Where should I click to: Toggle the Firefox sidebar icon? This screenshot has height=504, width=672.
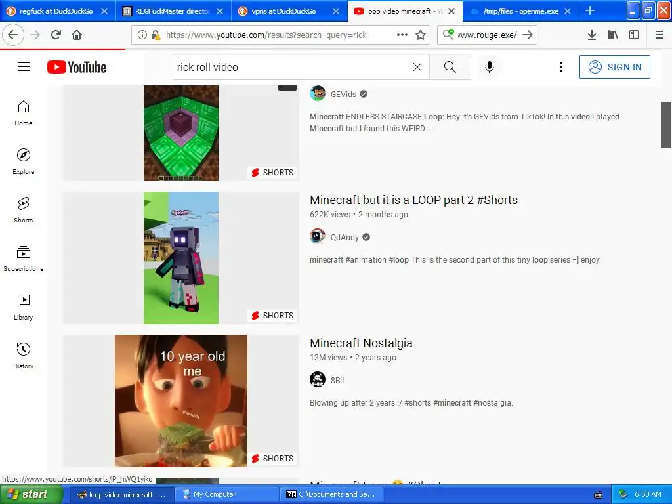(634, 35)
